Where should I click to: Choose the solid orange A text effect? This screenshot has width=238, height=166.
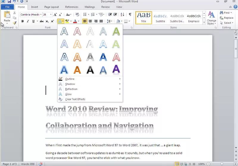pyautogui.click(x=77, y=70)
